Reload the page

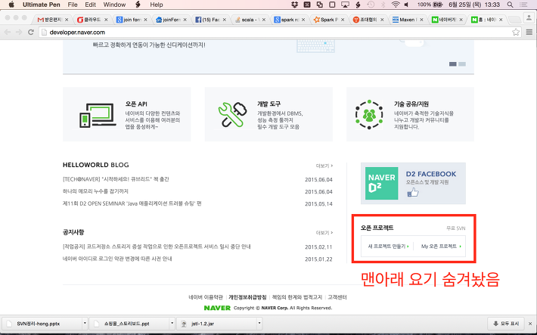click(x=31, y=33)
